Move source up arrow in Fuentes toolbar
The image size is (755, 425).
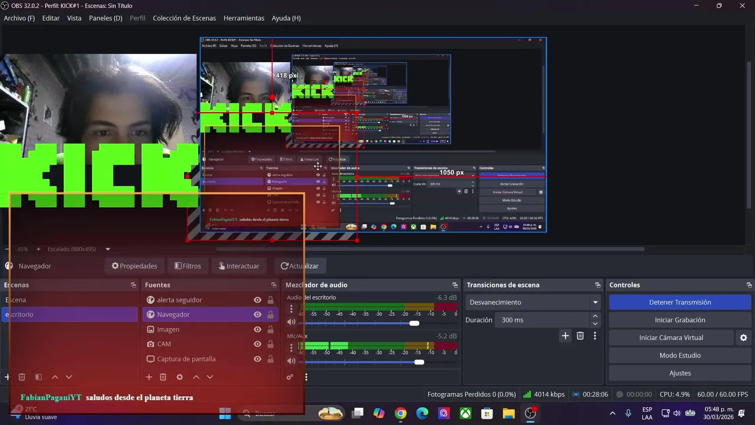click(x=196, y=377)
